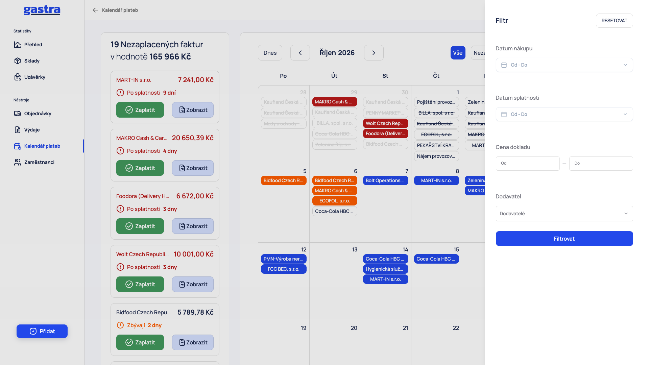Screen dimensions: 649x365
Task: Open Výdaje in the sidebar
Action: 32,130
